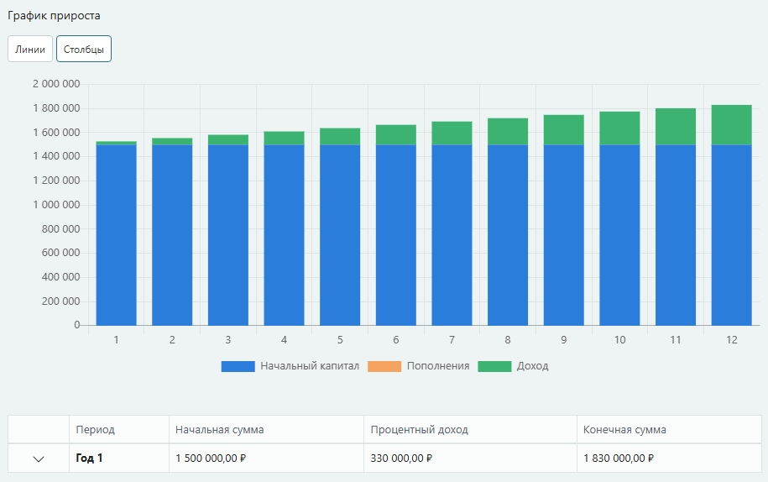
Task: Click the Пополнения legend label
Action: tap(437, 366)
